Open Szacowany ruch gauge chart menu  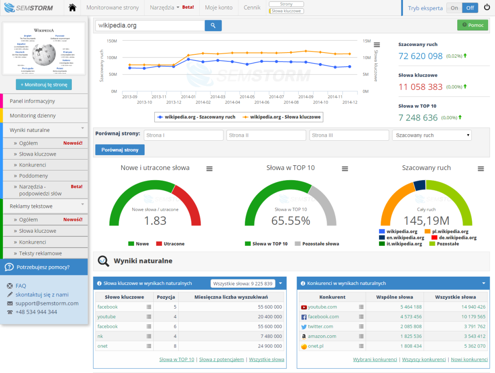481,169
